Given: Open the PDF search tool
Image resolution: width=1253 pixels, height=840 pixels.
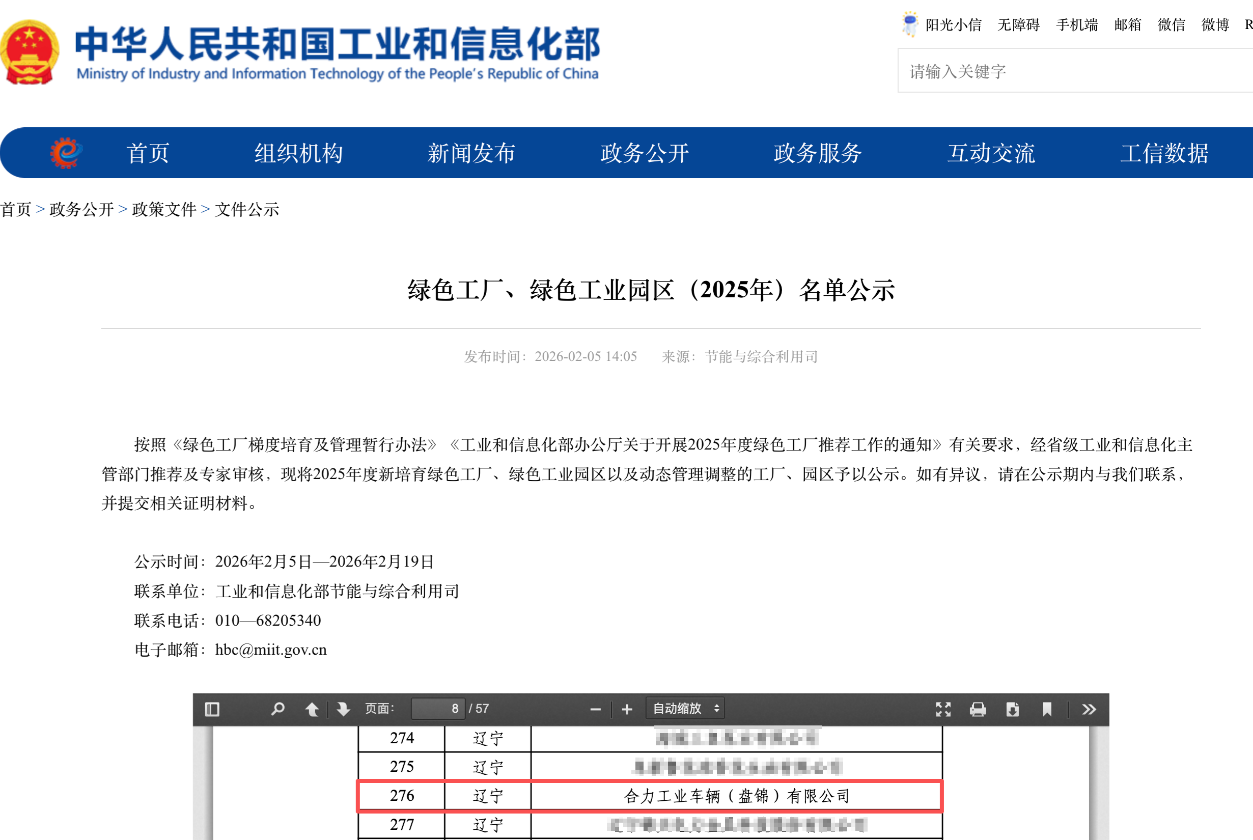Looking at the screenshot, I should pos(277,708).
